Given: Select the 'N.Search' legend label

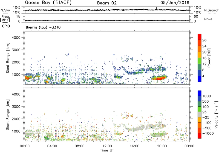Looking at the screenshot, I should pos(211,10).
